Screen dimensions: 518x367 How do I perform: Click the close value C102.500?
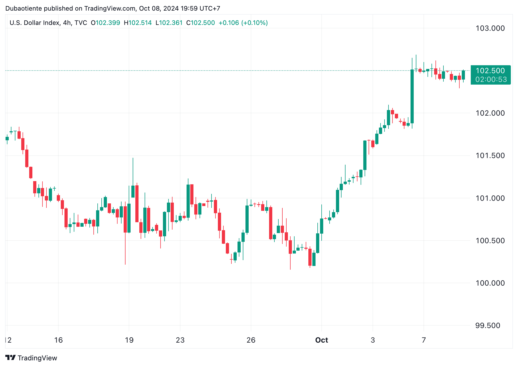[201, 23]
